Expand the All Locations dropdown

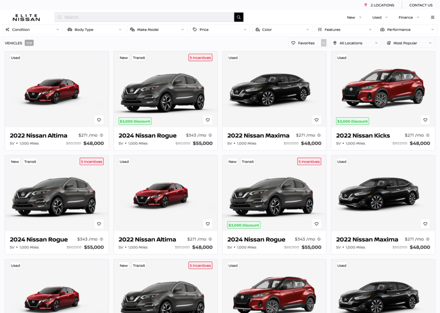356,43
